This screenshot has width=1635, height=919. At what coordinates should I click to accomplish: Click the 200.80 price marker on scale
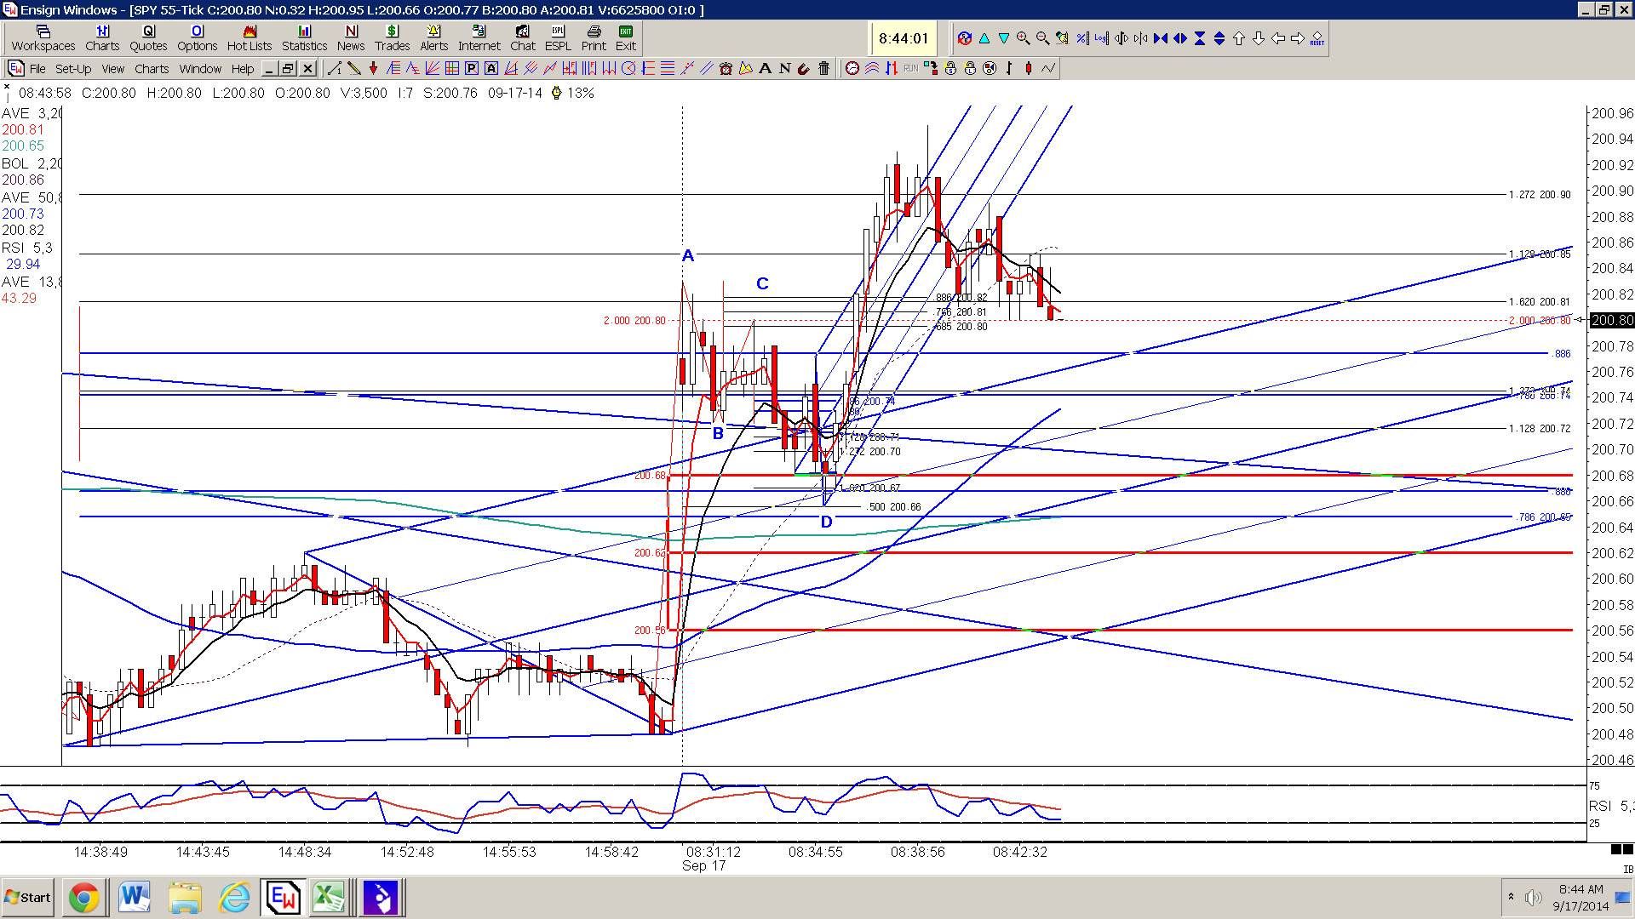point(1612,320)
